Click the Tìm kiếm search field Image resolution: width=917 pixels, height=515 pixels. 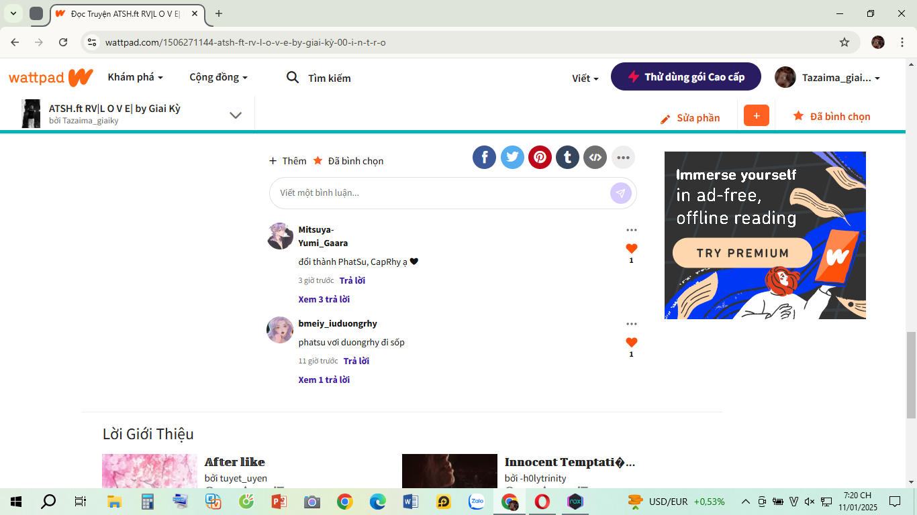coord(330,78)
